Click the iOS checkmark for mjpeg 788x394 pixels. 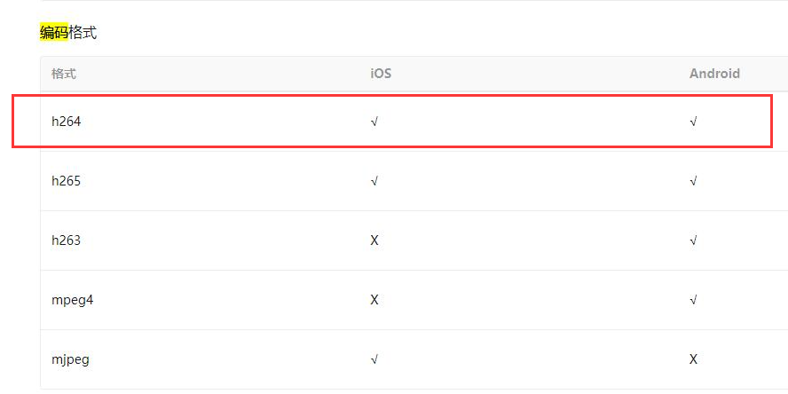(374, 359)
